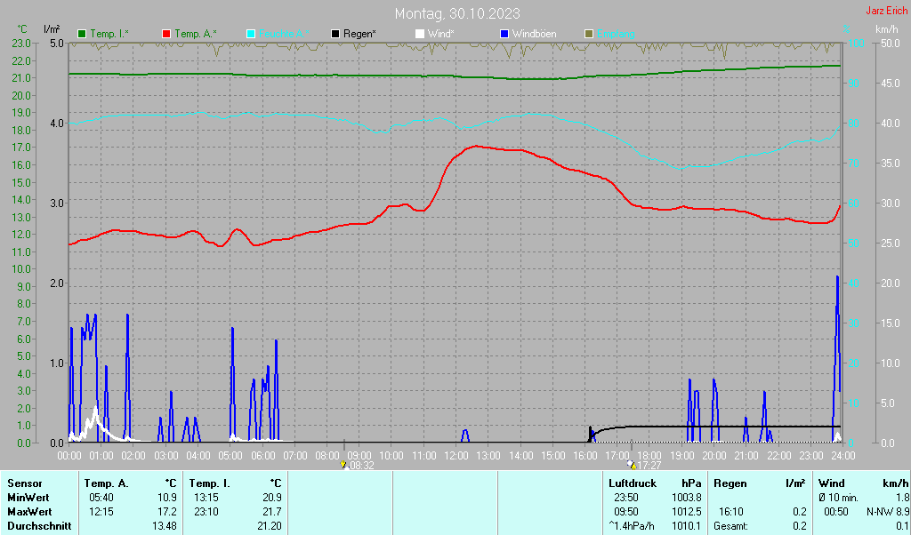Click the 'Sensor' header cell
This screenshot has width=911, height=535.
click(25, 483)
